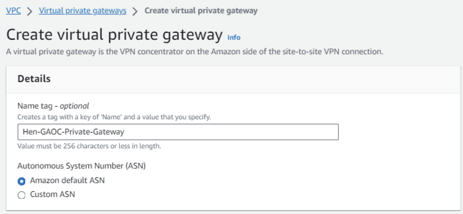Click the entered Hen-GAOC-Private-Gateway text
The image size is (463, 214).
[73, 132]
